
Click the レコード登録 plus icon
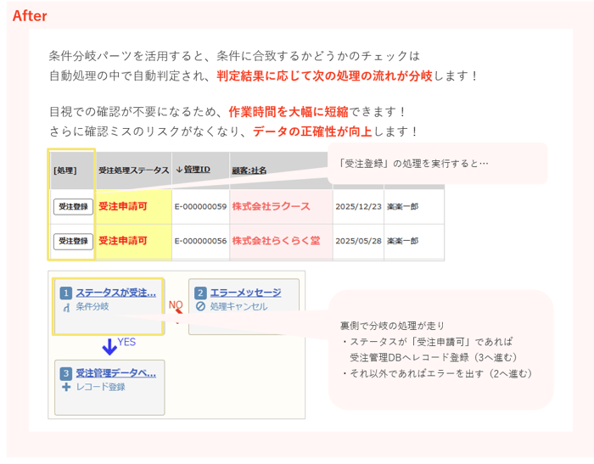pos(66,387)
